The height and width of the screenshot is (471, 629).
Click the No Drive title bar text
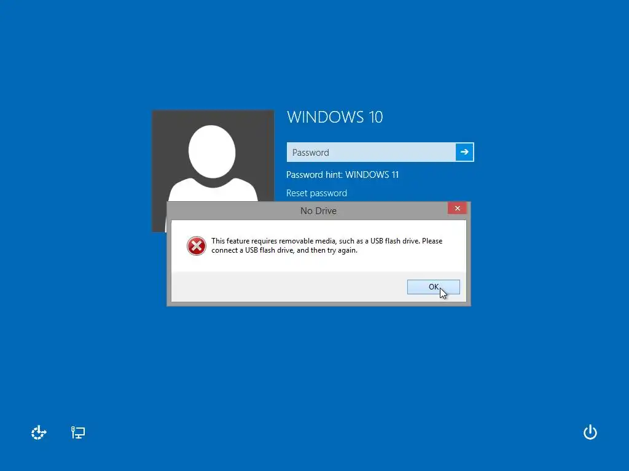tap(319, 211)
